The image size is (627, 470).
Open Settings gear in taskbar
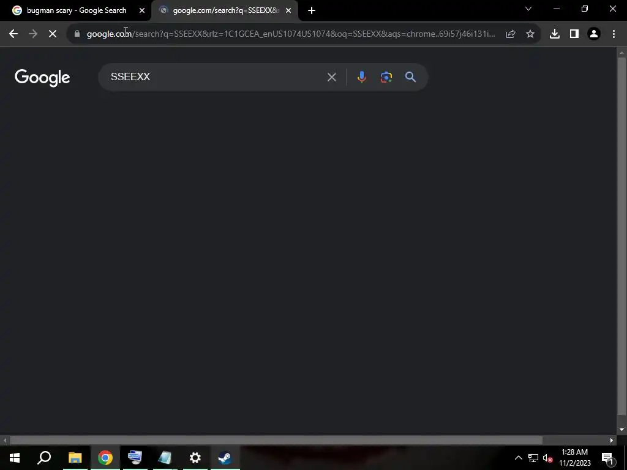coord(195,458)
